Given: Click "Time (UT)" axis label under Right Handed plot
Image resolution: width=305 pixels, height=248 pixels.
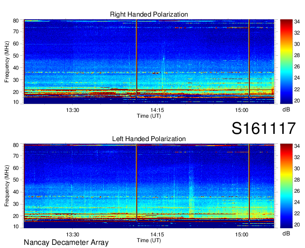Looking at the screenshot, I should 149,116.
